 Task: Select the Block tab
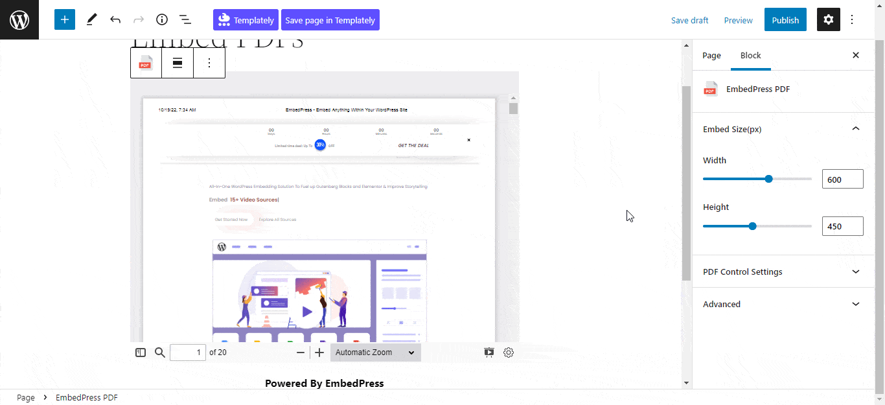(x=751, y=55)
